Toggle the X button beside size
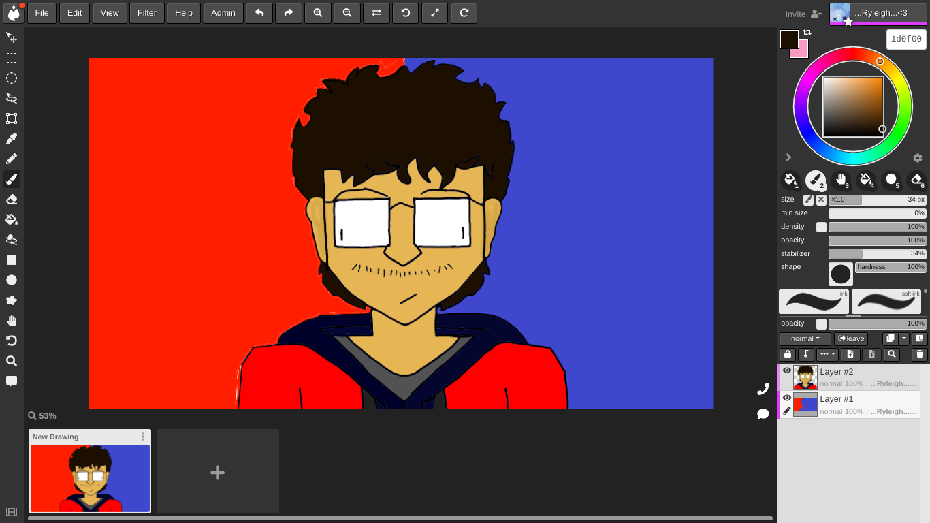Viewport: 930px width, 523px height. 821,200
